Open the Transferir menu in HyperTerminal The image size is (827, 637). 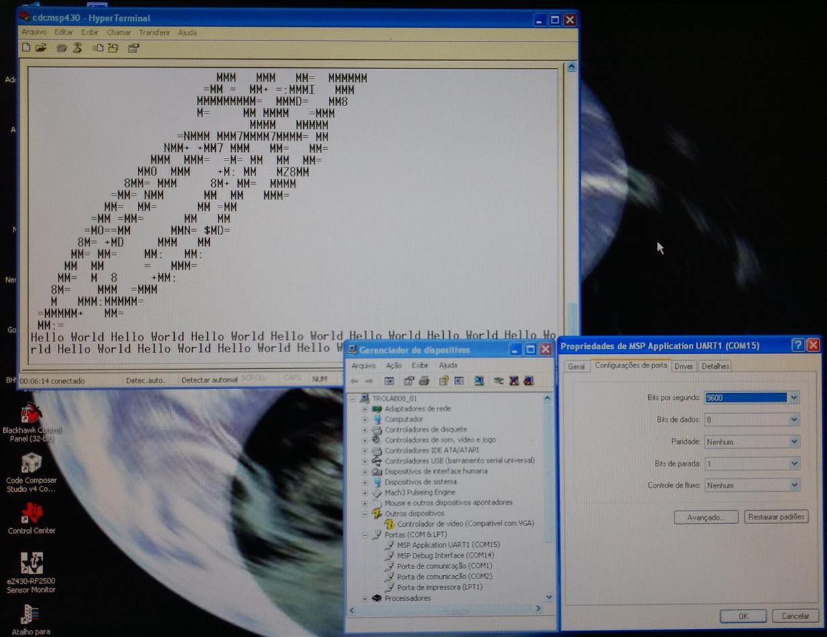(x=155, y=32)
